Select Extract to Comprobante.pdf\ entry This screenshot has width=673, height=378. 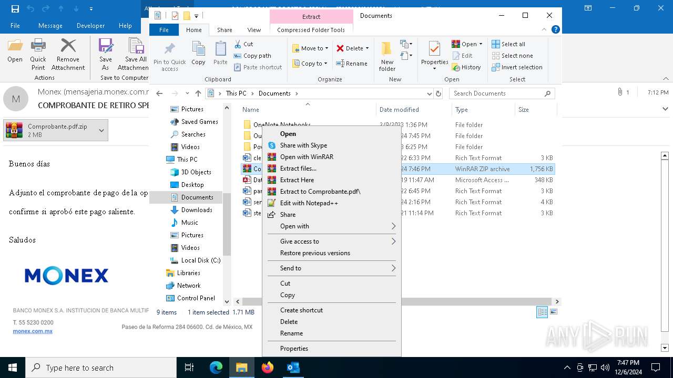332,192
